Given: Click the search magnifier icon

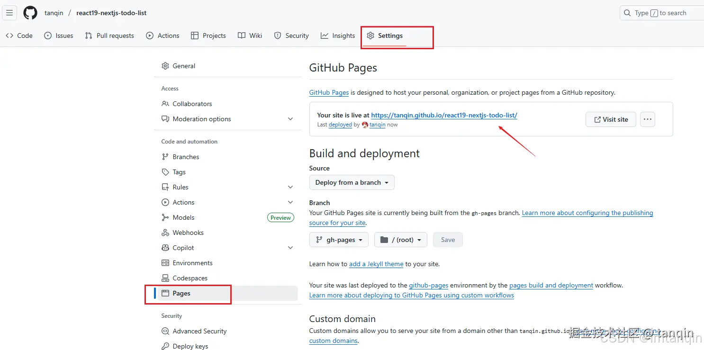Looking at the screenshot, I should pyautogui.click(x=627, y=13).
